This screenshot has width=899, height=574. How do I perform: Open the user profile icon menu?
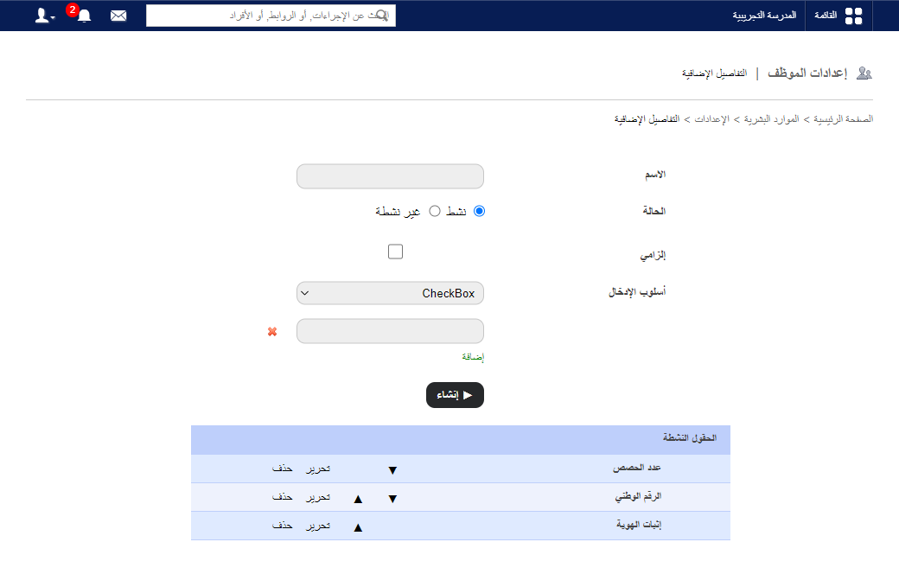coord(44,16)
